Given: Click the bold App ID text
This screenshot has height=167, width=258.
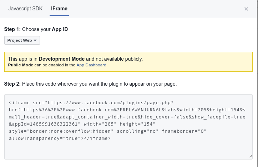Looking at the screenshot, I should point(60,29).
